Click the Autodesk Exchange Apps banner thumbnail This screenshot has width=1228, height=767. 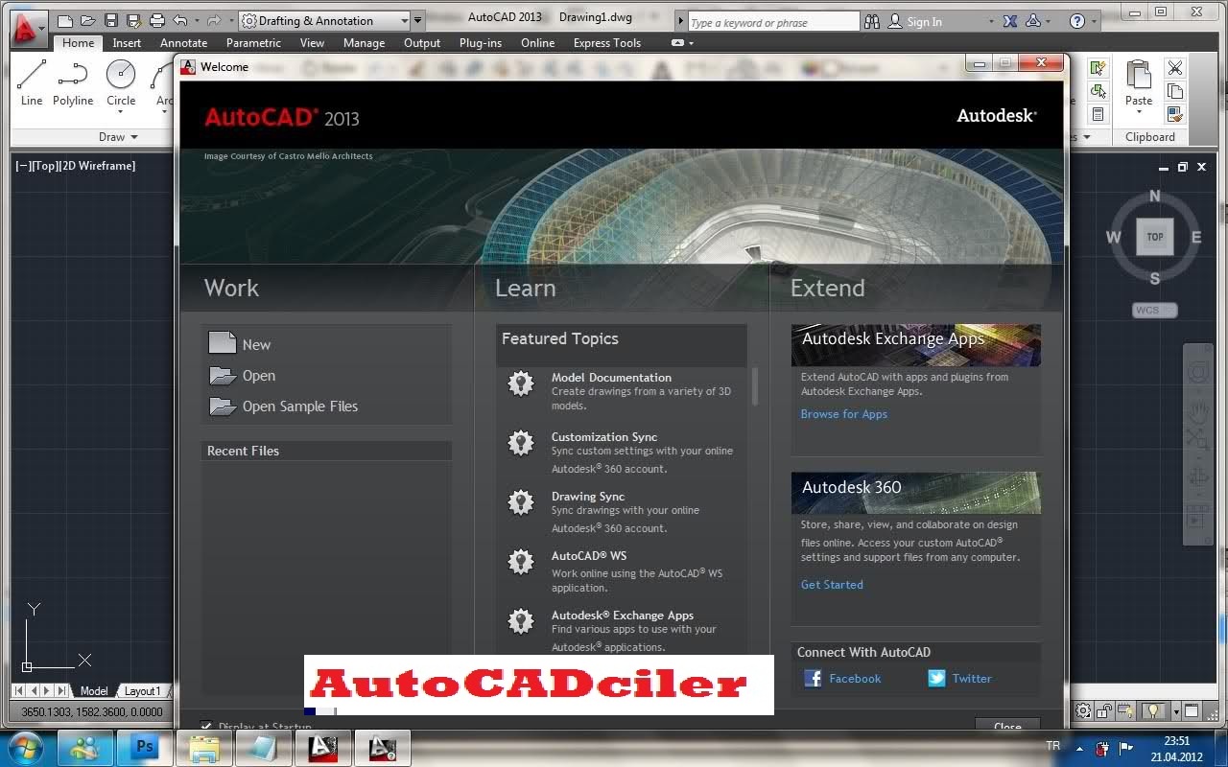coord(916,345)
